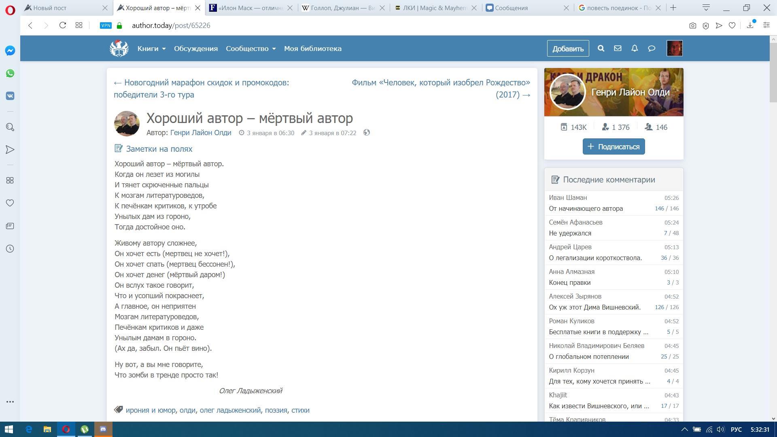
Task: Open the notifications bell
Action: pyautogui.click(x=635, y=49)
